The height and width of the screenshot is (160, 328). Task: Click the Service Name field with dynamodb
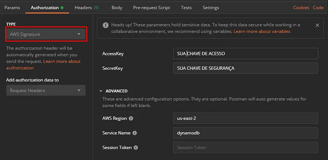(245, 133)
